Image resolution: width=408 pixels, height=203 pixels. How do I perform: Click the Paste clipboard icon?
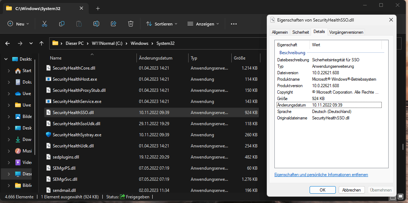(x=79, y=24)
